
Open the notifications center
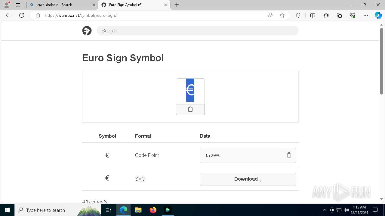click(375, 210)
